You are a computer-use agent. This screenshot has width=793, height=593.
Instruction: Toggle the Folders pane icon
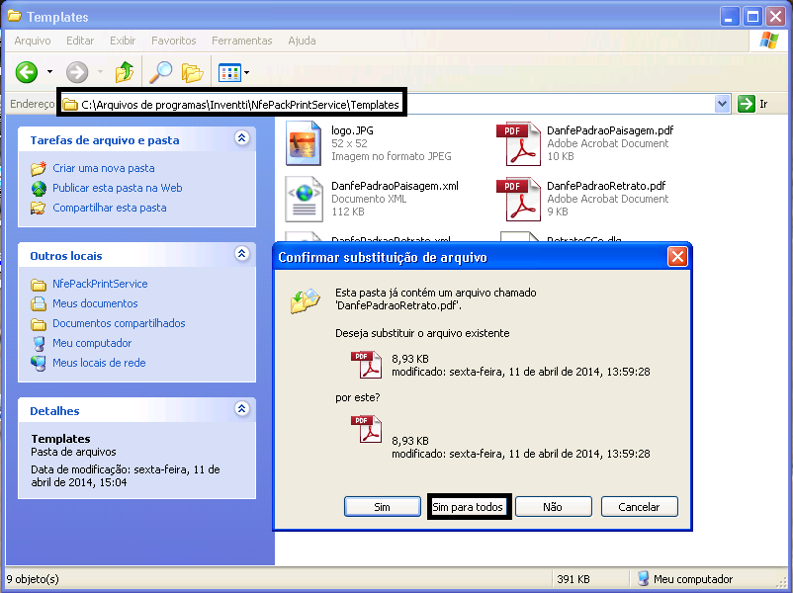tap(192, 72)
